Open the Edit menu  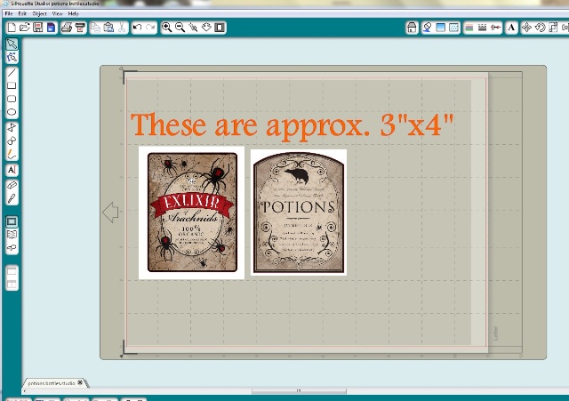(22, 13)
